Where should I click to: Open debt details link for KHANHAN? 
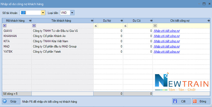tap(167, 36)
